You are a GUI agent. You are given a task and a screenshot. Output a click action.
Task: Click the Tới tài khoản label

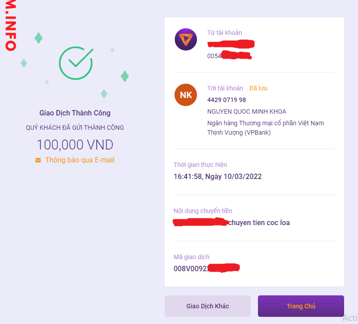(225, 88)
